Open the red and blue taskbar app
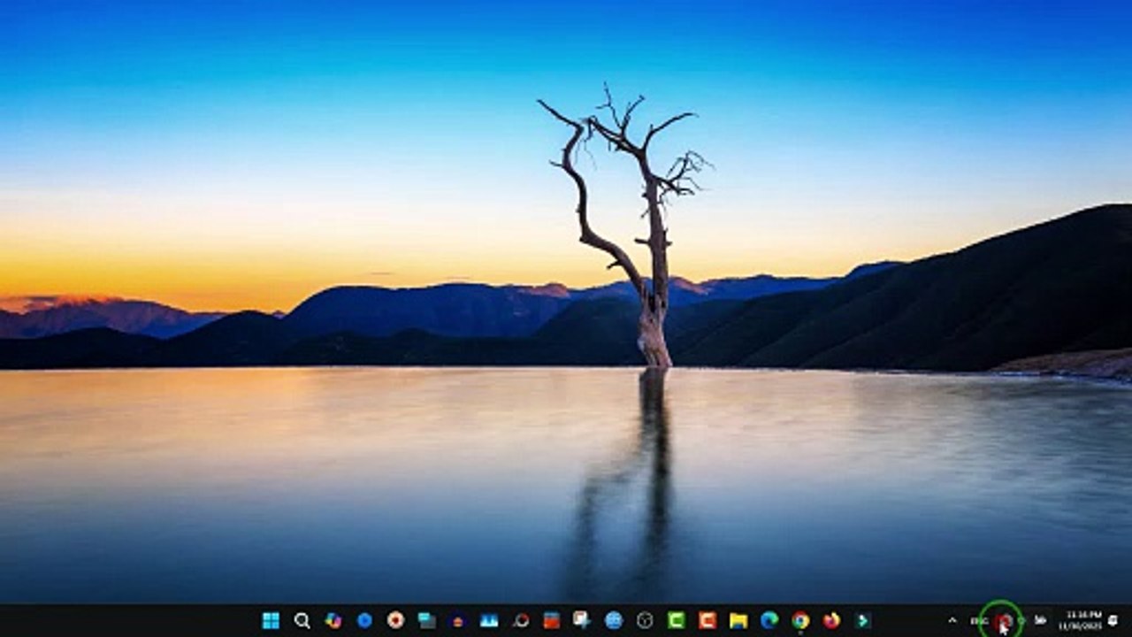 point(552,620)
